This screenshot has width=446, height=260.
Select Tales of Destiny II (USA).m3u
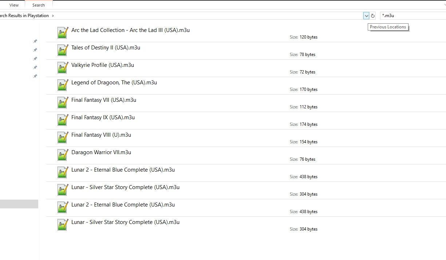106,48
